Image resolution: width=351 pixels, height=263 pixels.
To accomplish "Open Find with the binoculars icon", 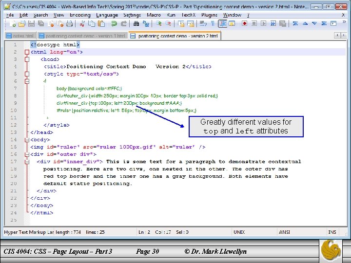I will pos(136,23).
